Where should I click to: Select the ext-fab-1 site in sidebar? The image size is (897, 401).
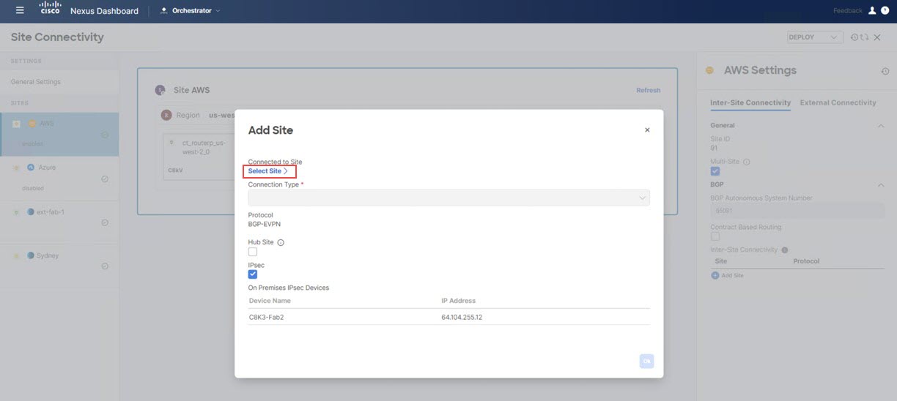(59, 222)
